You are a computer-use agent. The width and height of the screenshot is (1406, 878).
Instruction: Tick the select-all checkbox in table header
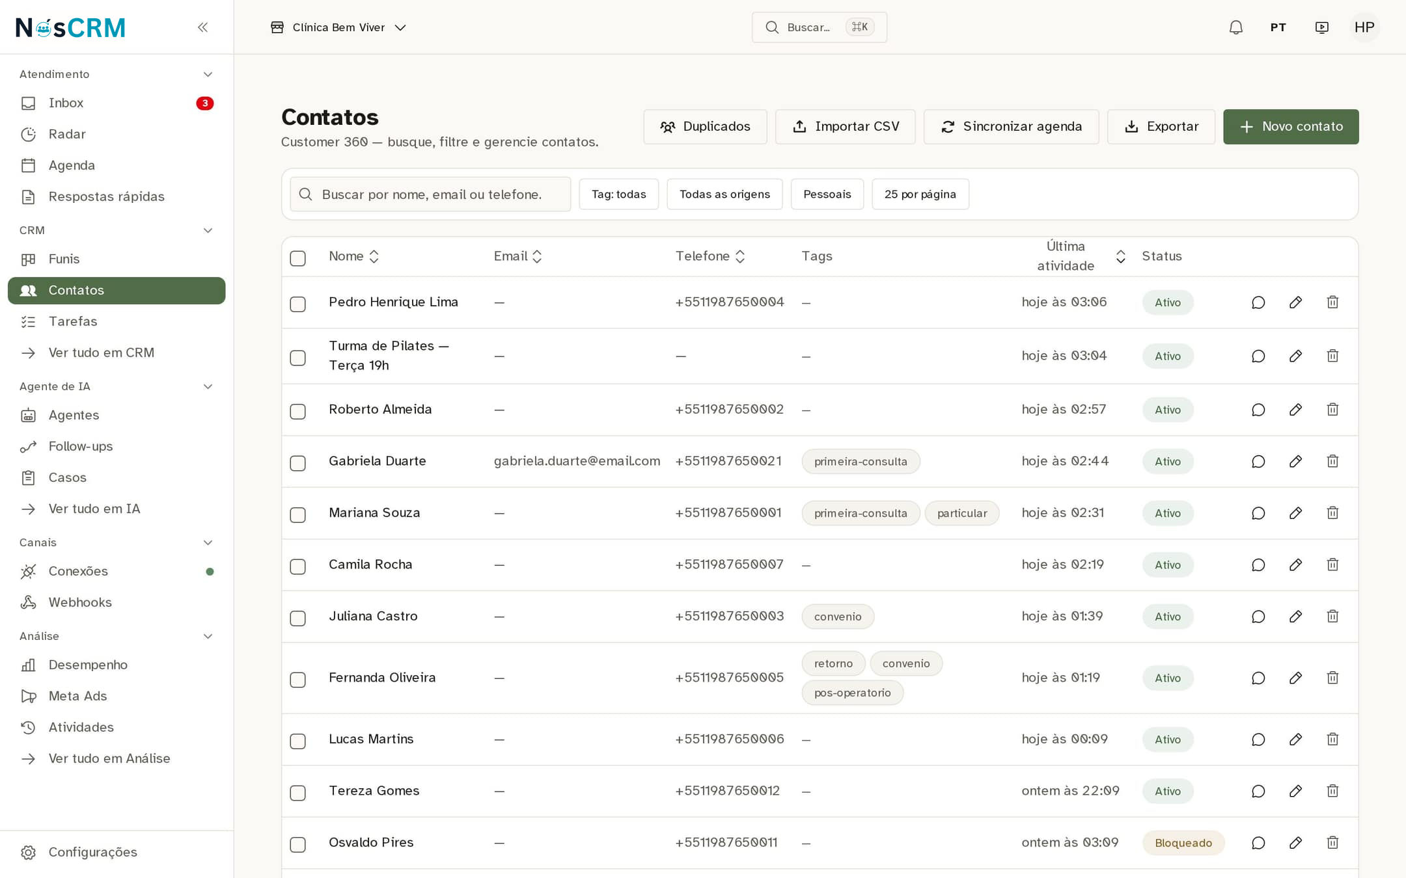point(297,258)
